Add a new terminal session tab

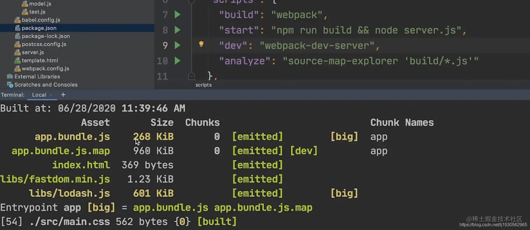pyautogui.click(x=63, y=95)
